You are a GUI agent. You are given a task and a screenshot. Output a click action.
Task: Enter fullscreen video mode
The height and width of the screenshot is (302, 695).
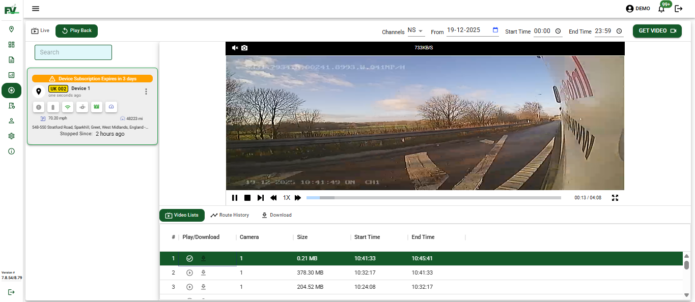pyautogui.click(x=615, y=198)
